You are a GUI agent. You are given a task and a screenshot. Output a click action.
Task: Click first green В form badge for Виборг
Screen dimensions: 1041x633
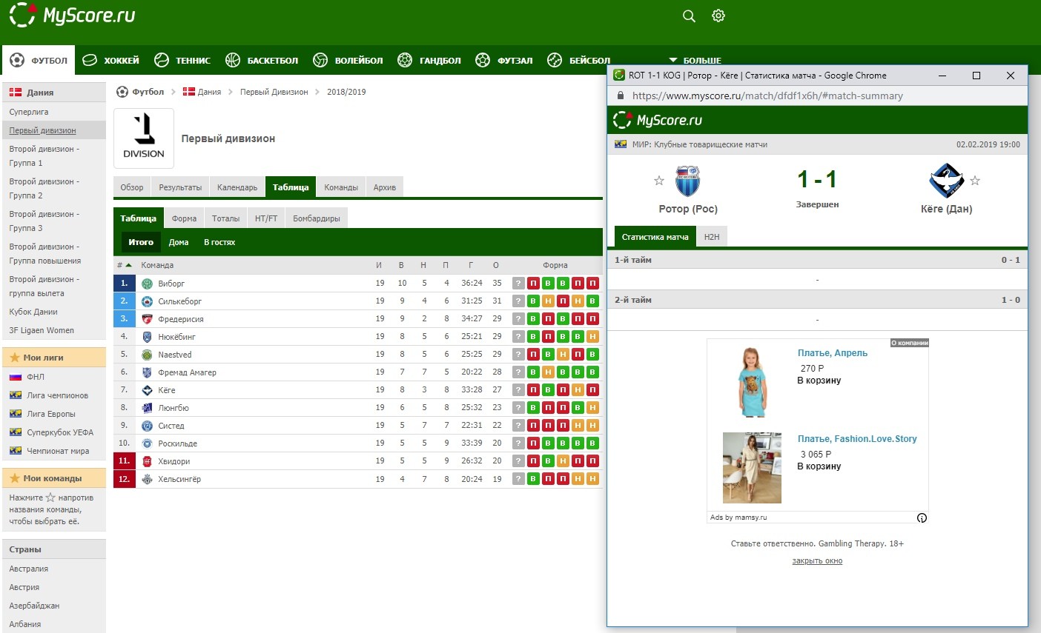[548, 284]
